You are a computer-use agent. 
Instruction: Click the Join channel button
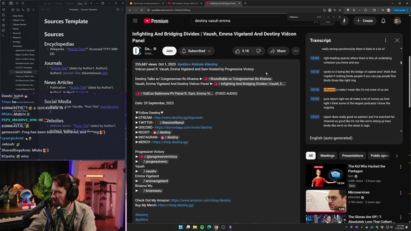point(169,51)
